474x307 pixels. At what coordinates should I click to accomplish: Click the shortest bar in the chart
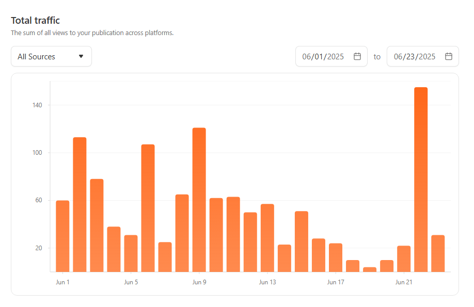[x=370, y=269]
